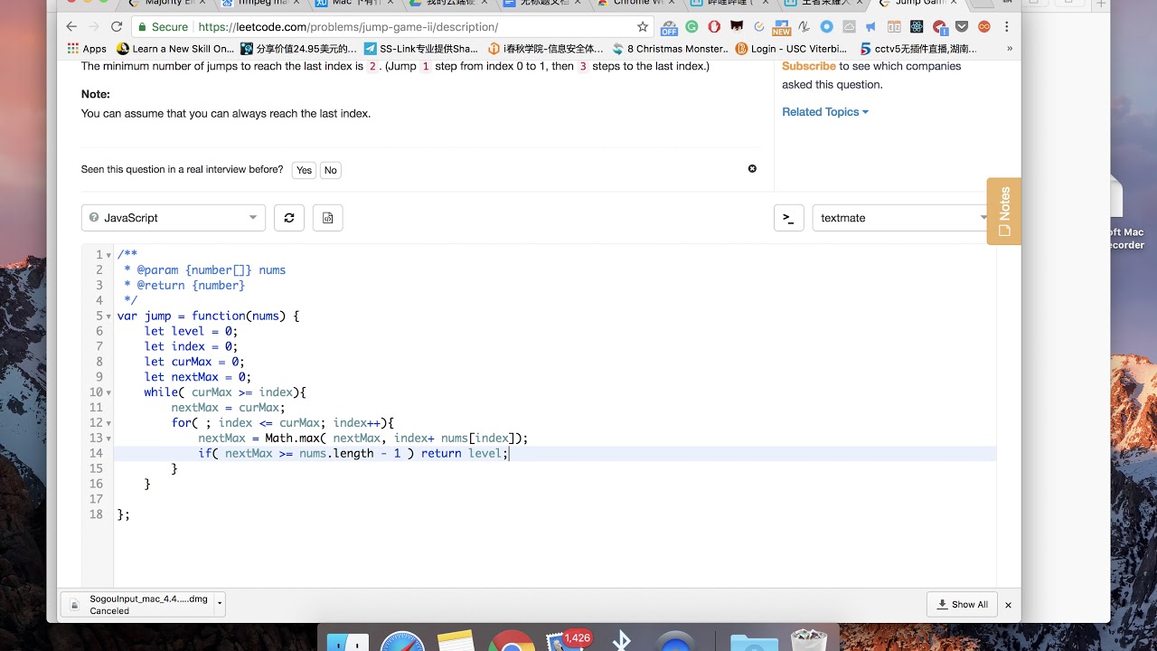Open Chrome's three-dot menu

tap(1006, 27)
